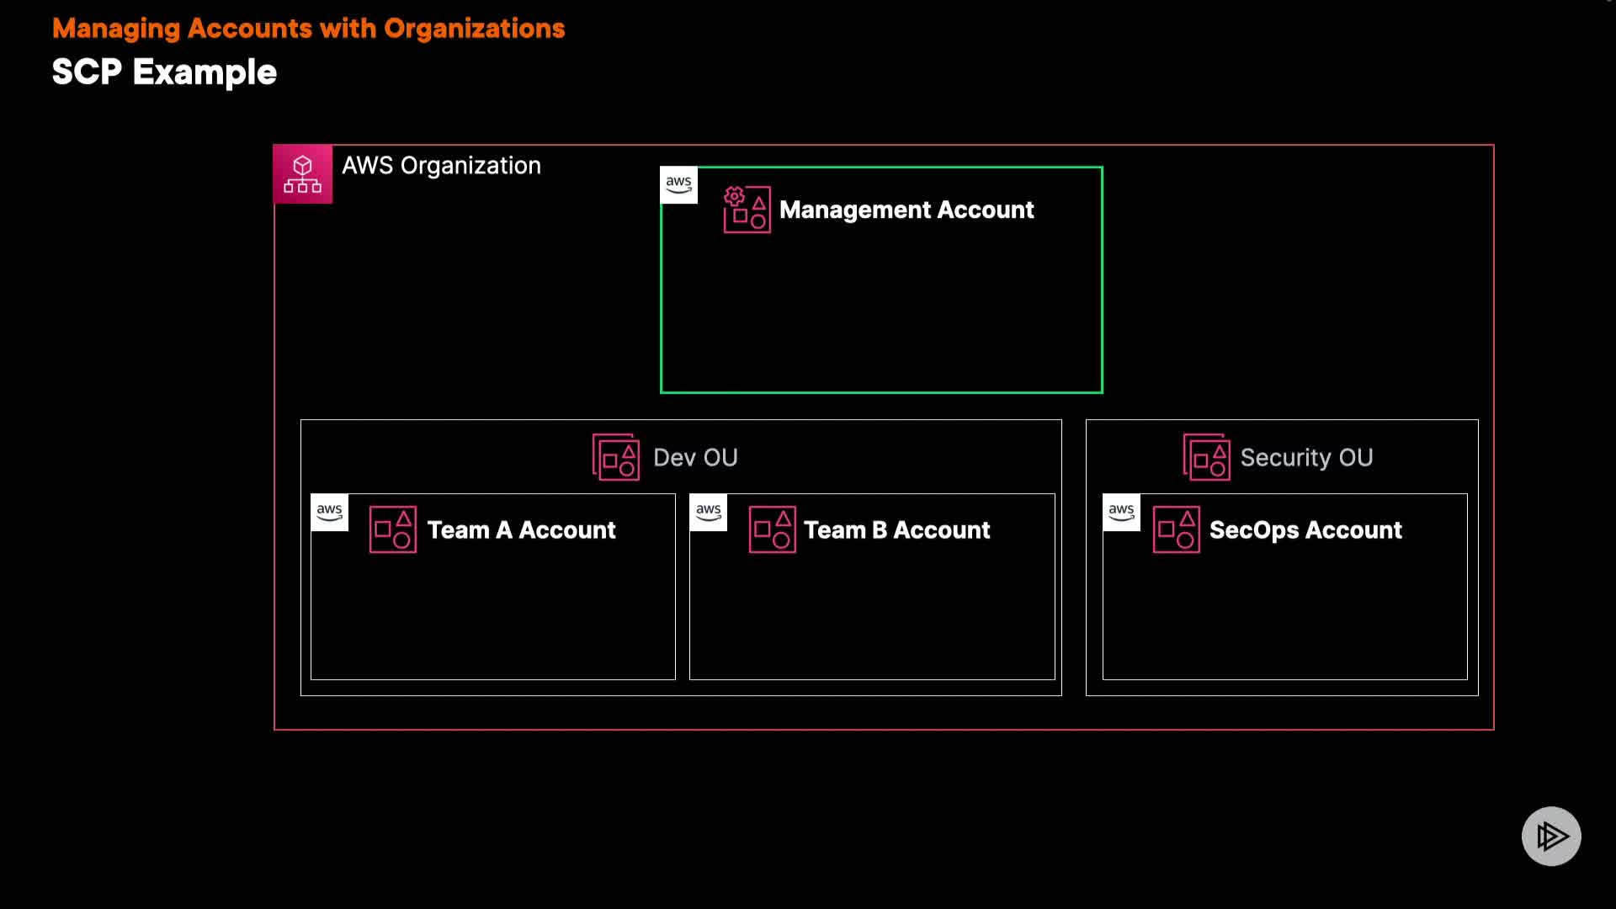The width and height of the screenshot is (1616, 909).
Task: Click the Team B Account shapes icon
Action: click(772, 529)
